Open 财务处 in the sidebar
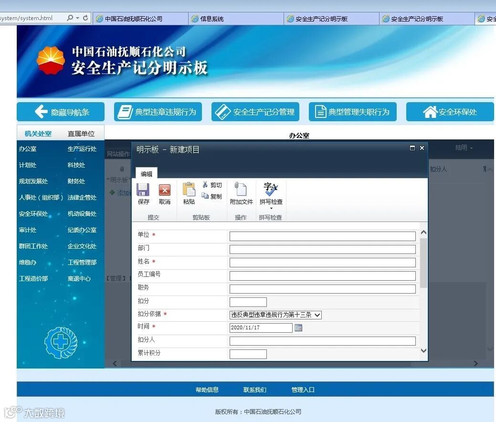 coord(76,181)
